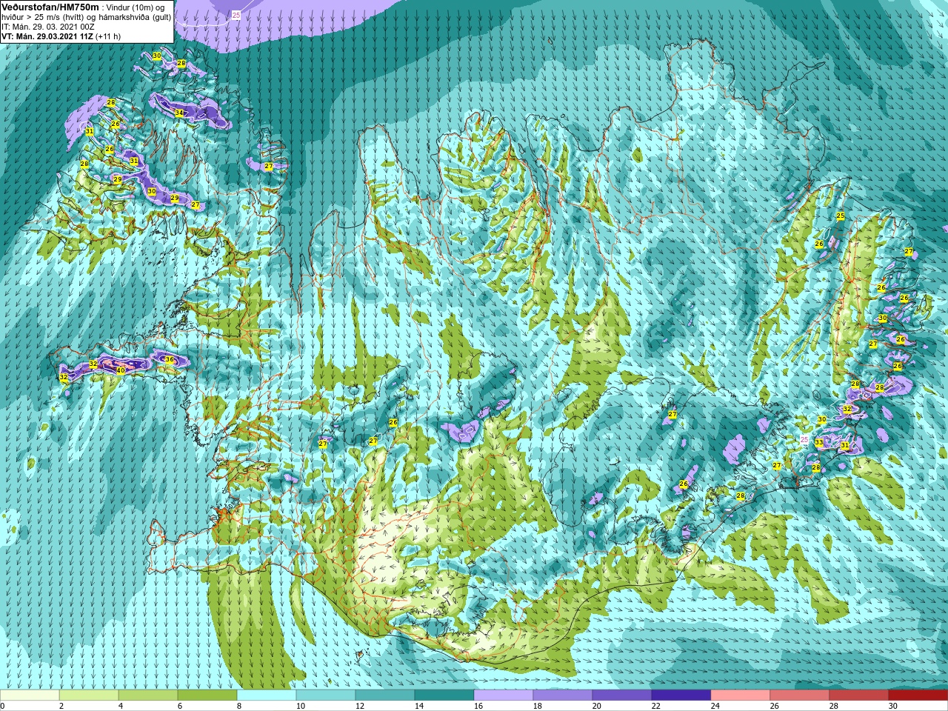Click the legend scale number 18
948x711 pixels.
(x=538, y=706)
